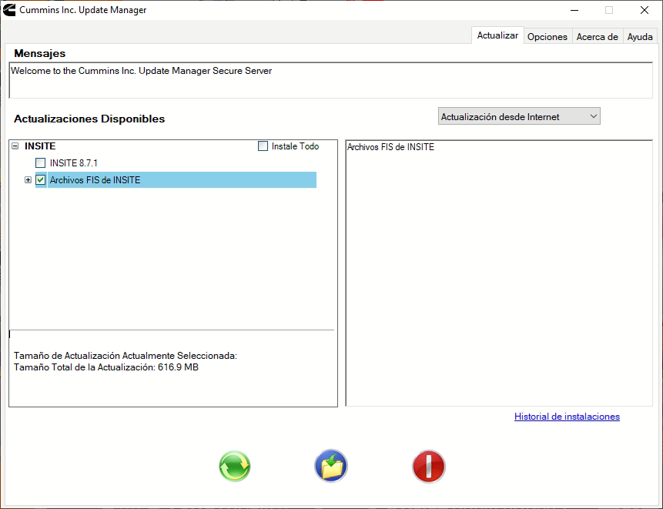
Task: Uncheck the Archivos FIS de INSITE checkbox
Action: tap(41, 179)
